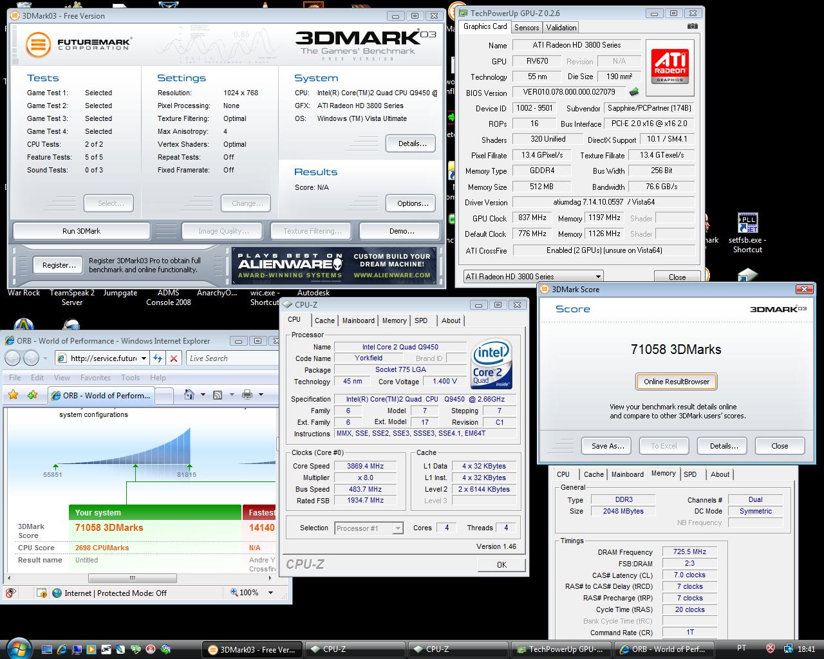Click the Run 3DMark button
The image size is (824, 659).
(81, 231)
